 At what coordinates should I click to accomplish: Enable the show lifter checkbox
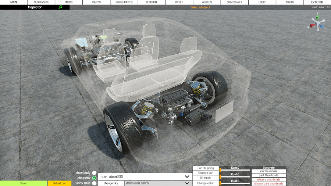pos(95,183)
